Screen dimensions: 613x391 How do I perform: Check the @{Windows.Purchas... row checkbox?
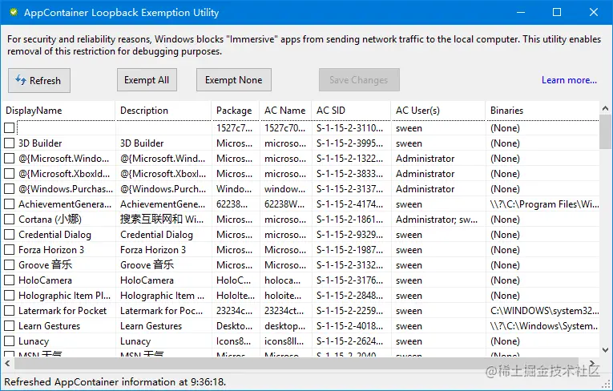[x=10, y=189]
